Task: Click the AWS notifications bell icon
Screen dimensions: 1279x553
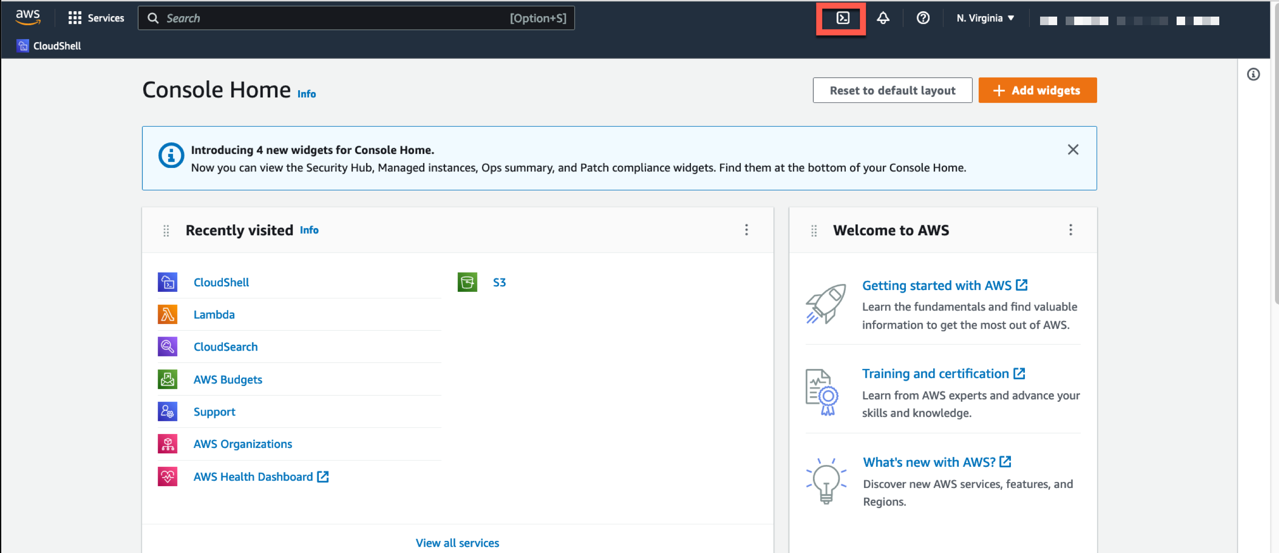Action: [883, 18]
